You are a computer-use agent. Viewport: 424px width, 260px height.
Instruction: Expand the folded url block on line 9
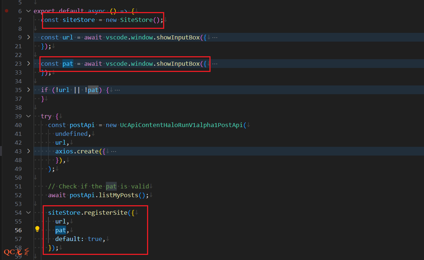point(29,37)
